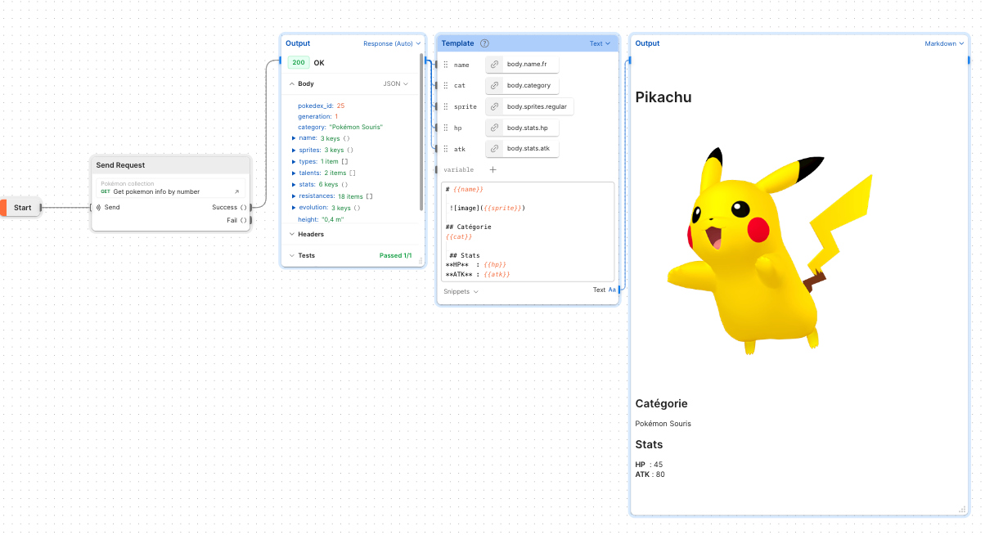The height and width of the screenshot is (535, 985).
Task: Click category value "Pokémon Souris" in JSON
Action: coord(356,127)
